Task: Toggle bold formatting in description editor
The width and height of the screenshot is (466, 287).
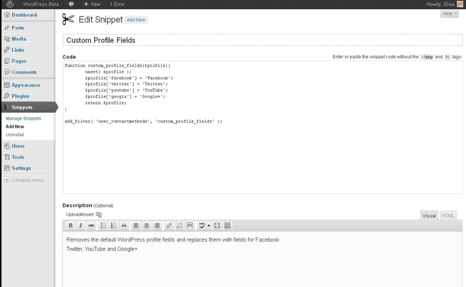Action: (x=71, y=225)
